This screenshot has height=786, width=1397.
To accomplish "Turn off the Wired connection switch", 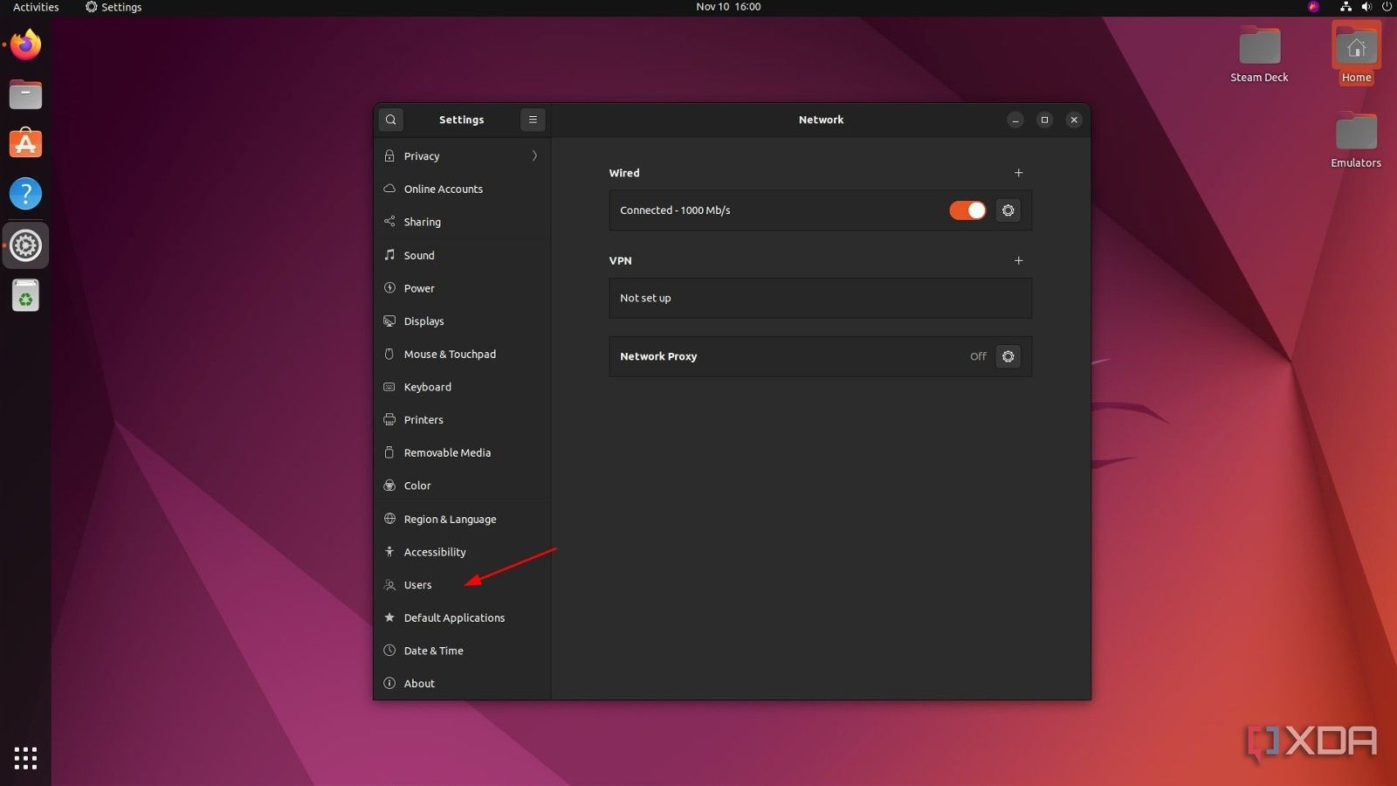I will [x=967, y=210].
